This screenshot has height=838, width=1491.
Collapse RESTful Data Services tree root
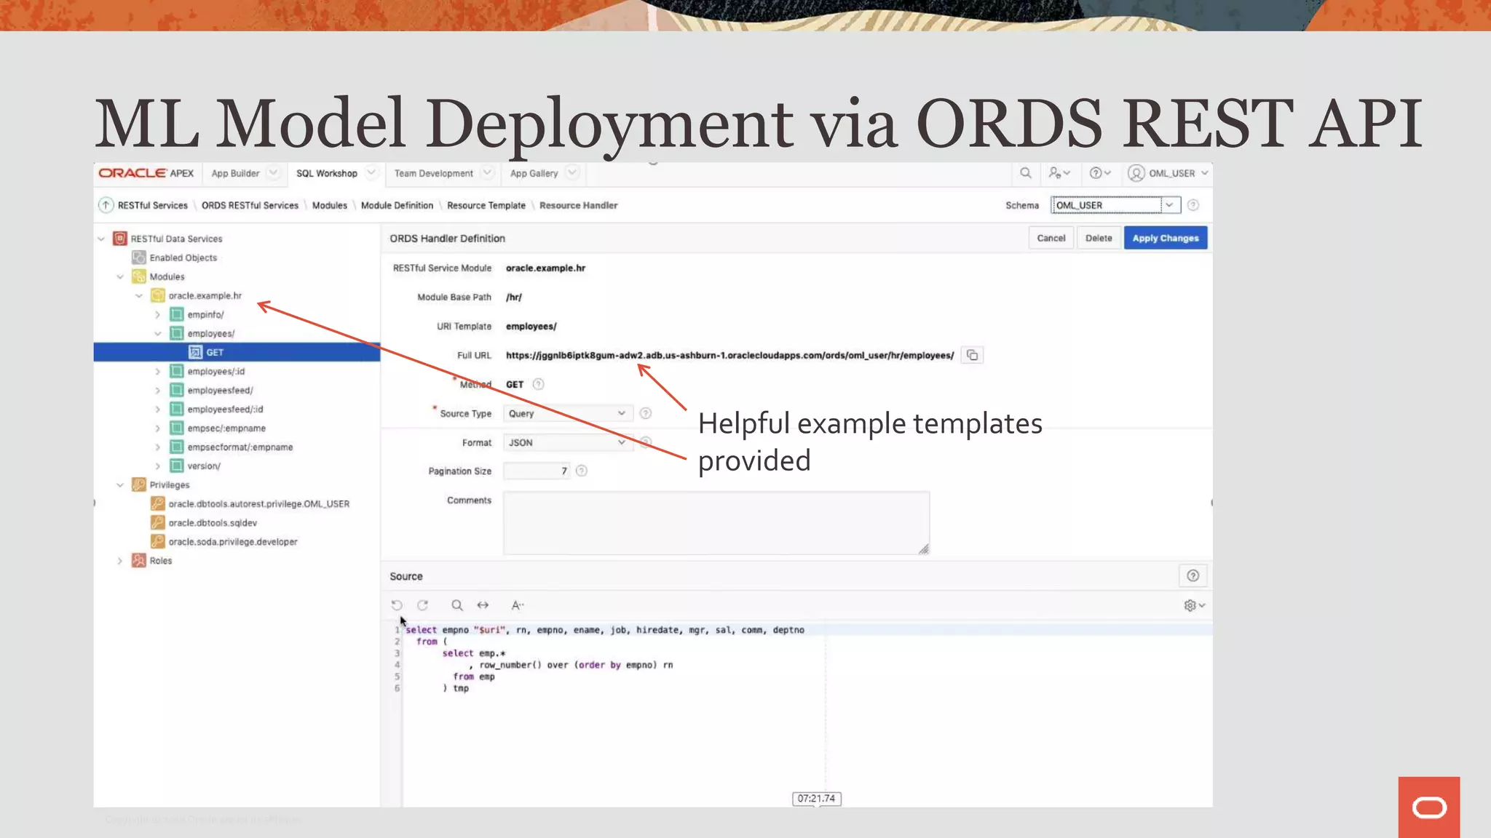coord(101,239)
